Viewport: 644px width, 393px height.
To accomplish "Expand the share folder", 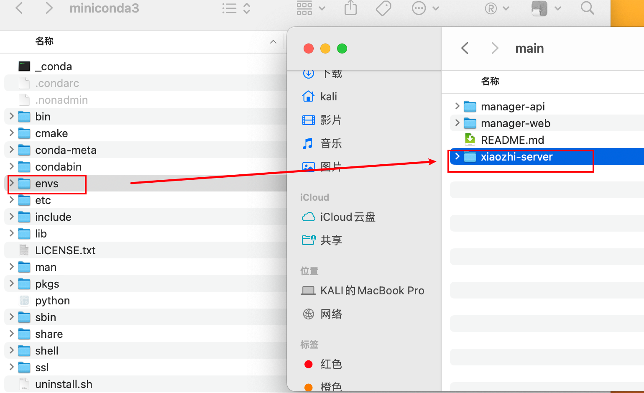I will pyautogui.click(x=12, y=334).
